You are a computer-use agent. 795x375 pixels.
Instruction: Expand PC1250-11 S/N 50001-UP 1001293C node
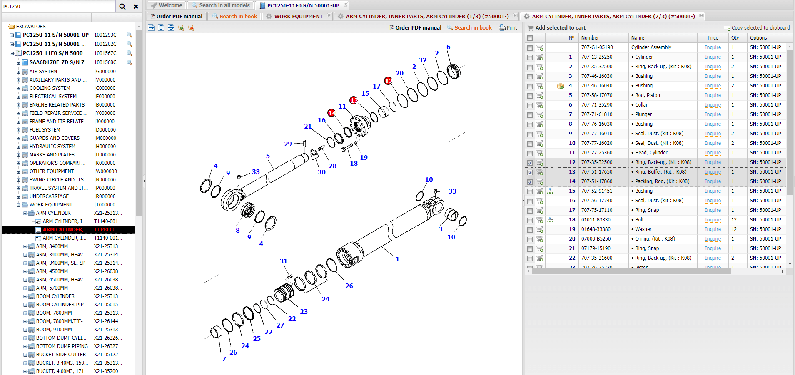(12, 35)
